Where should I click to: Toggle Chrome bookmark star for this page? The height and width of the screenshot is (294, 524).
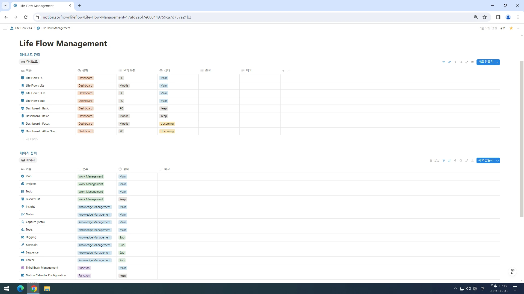485,17
